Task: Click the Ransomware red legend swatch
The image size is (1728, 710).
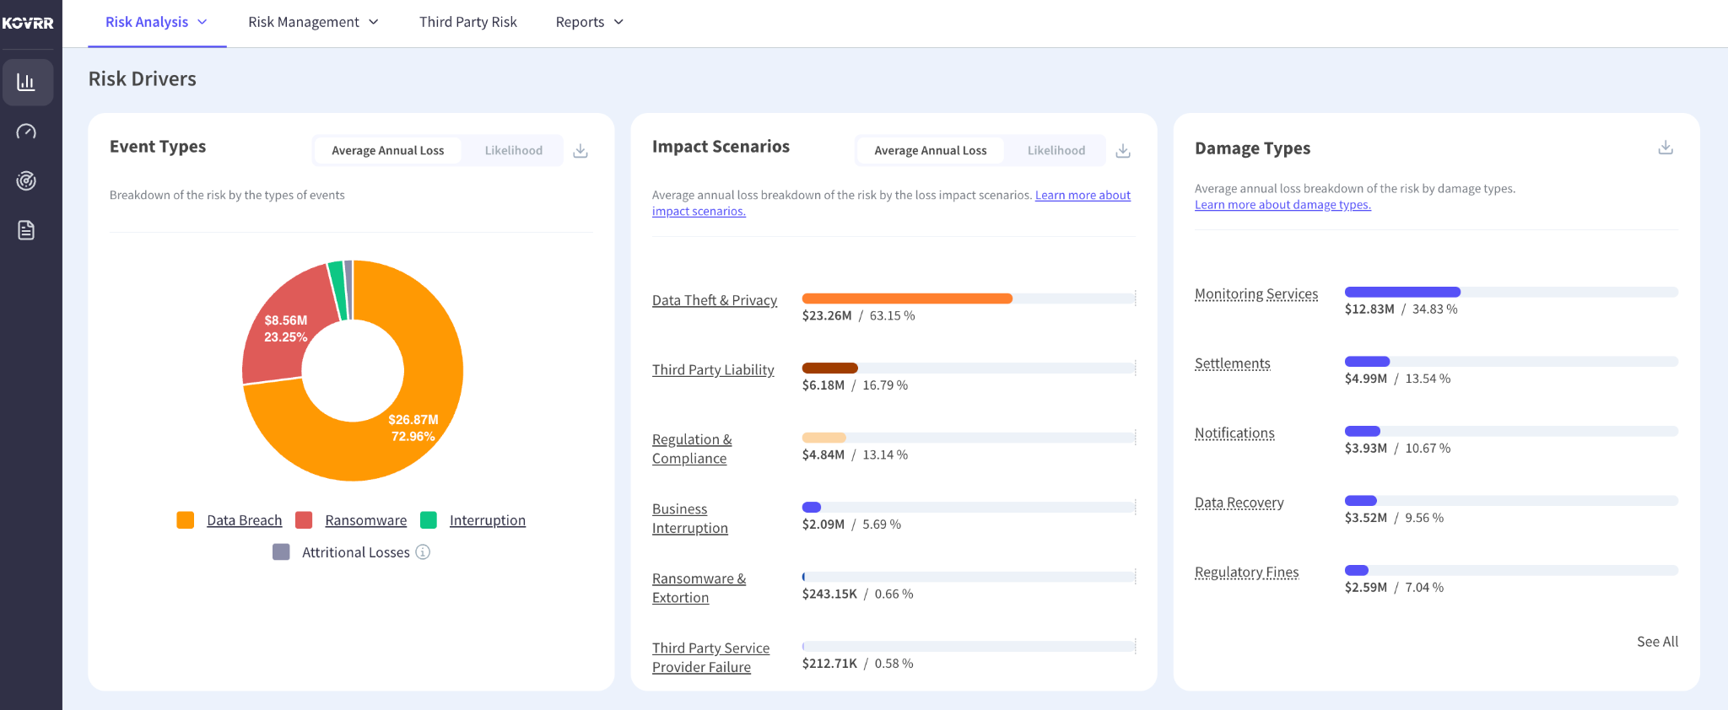Action: [x=304, y=520]
